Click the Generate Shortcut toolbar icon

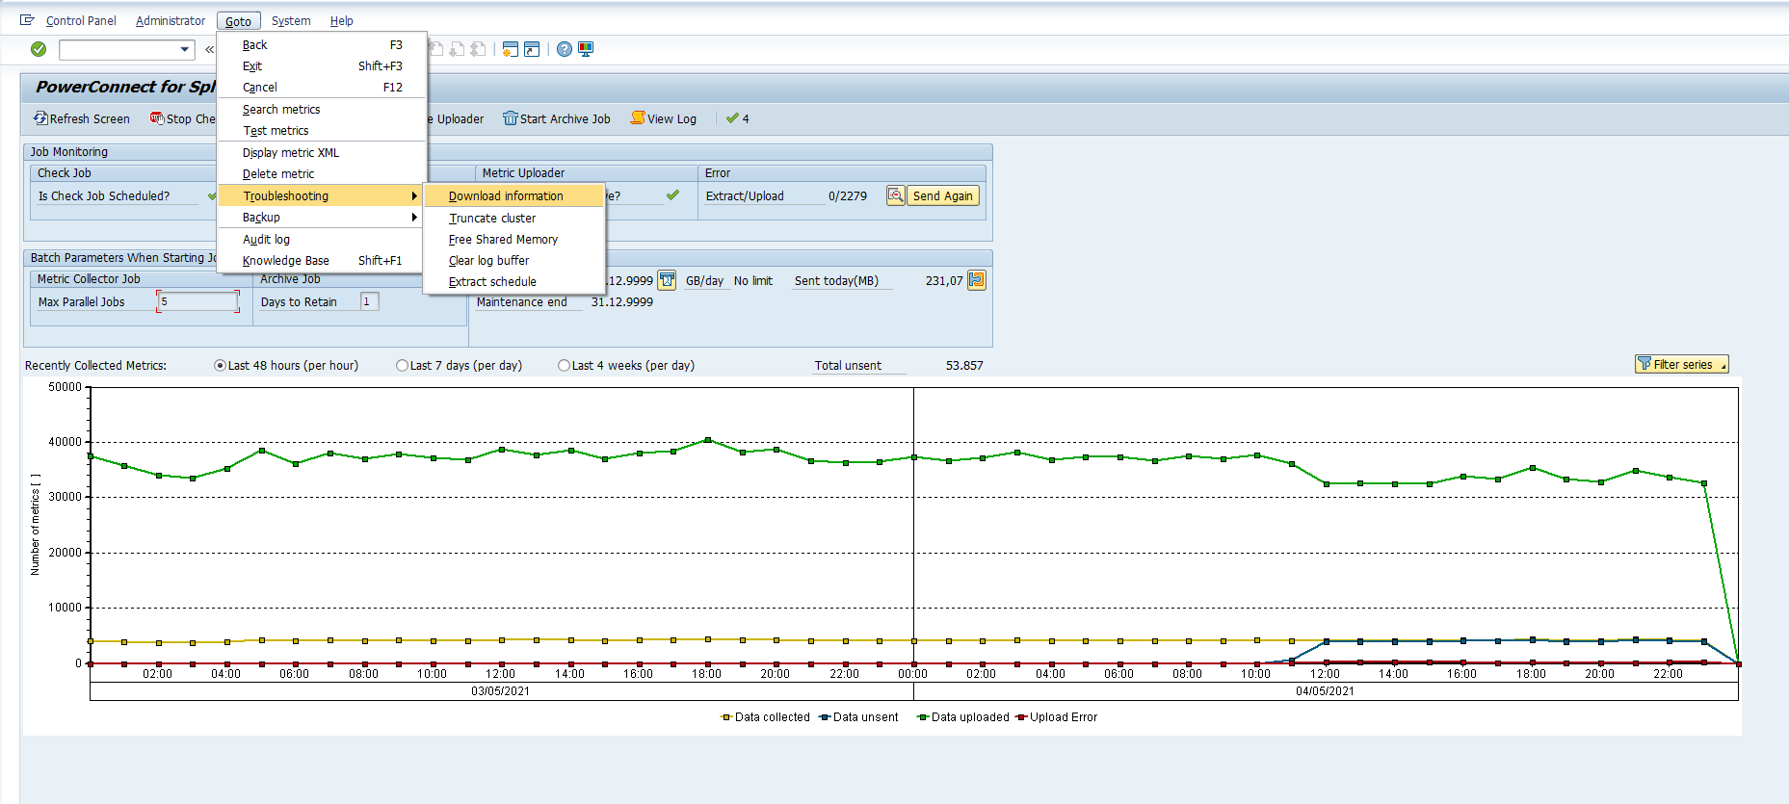pos(532,49)
